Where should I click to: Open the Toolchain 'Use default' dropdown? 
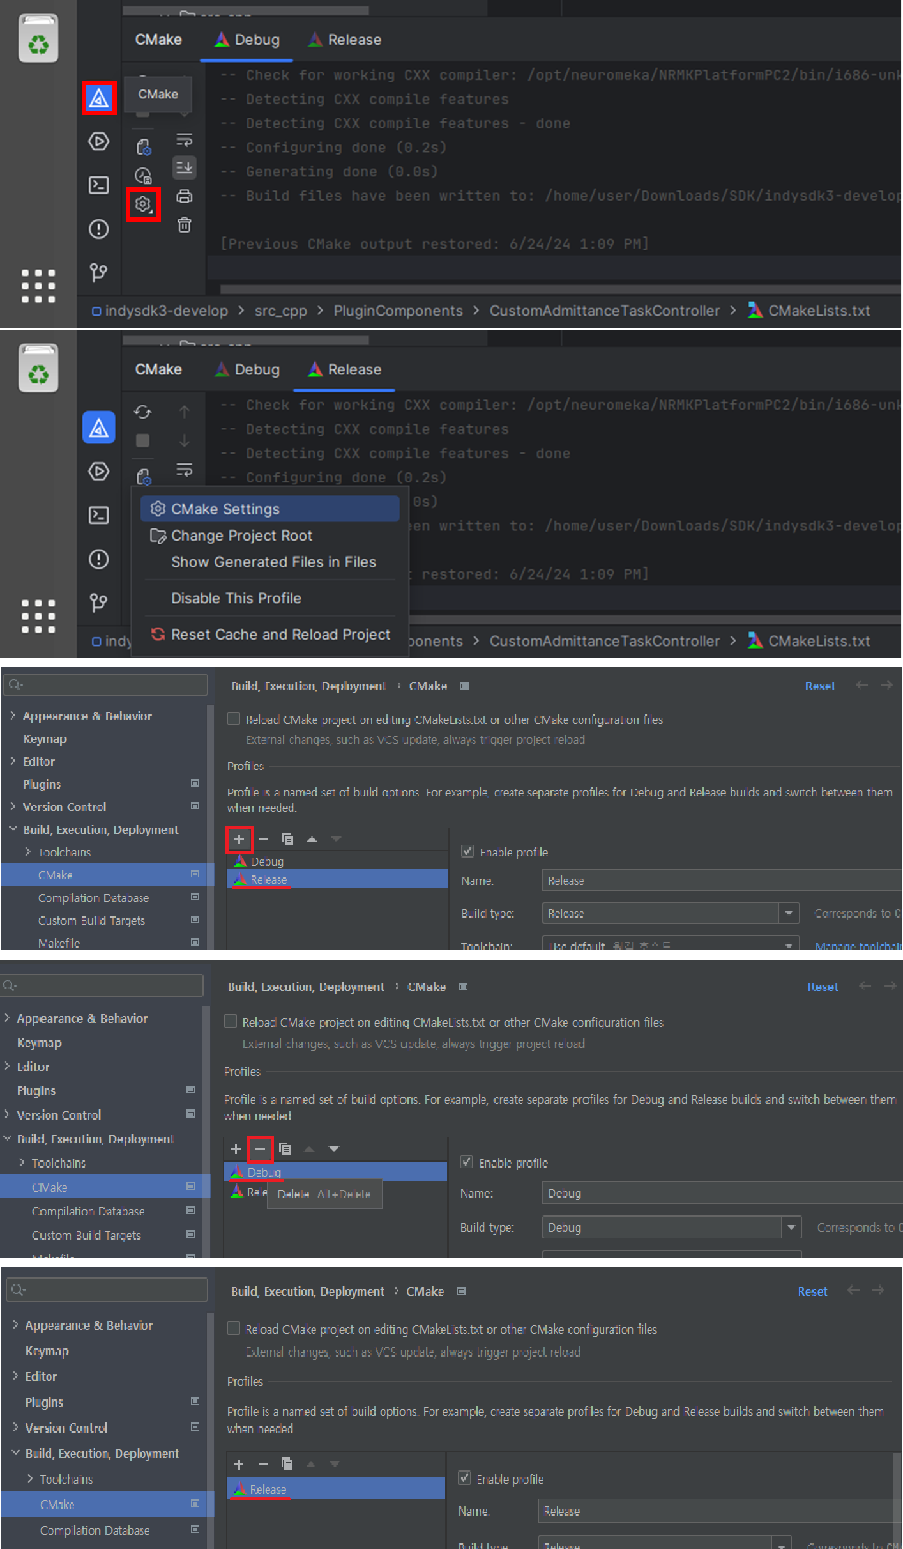tap(671, 944)
